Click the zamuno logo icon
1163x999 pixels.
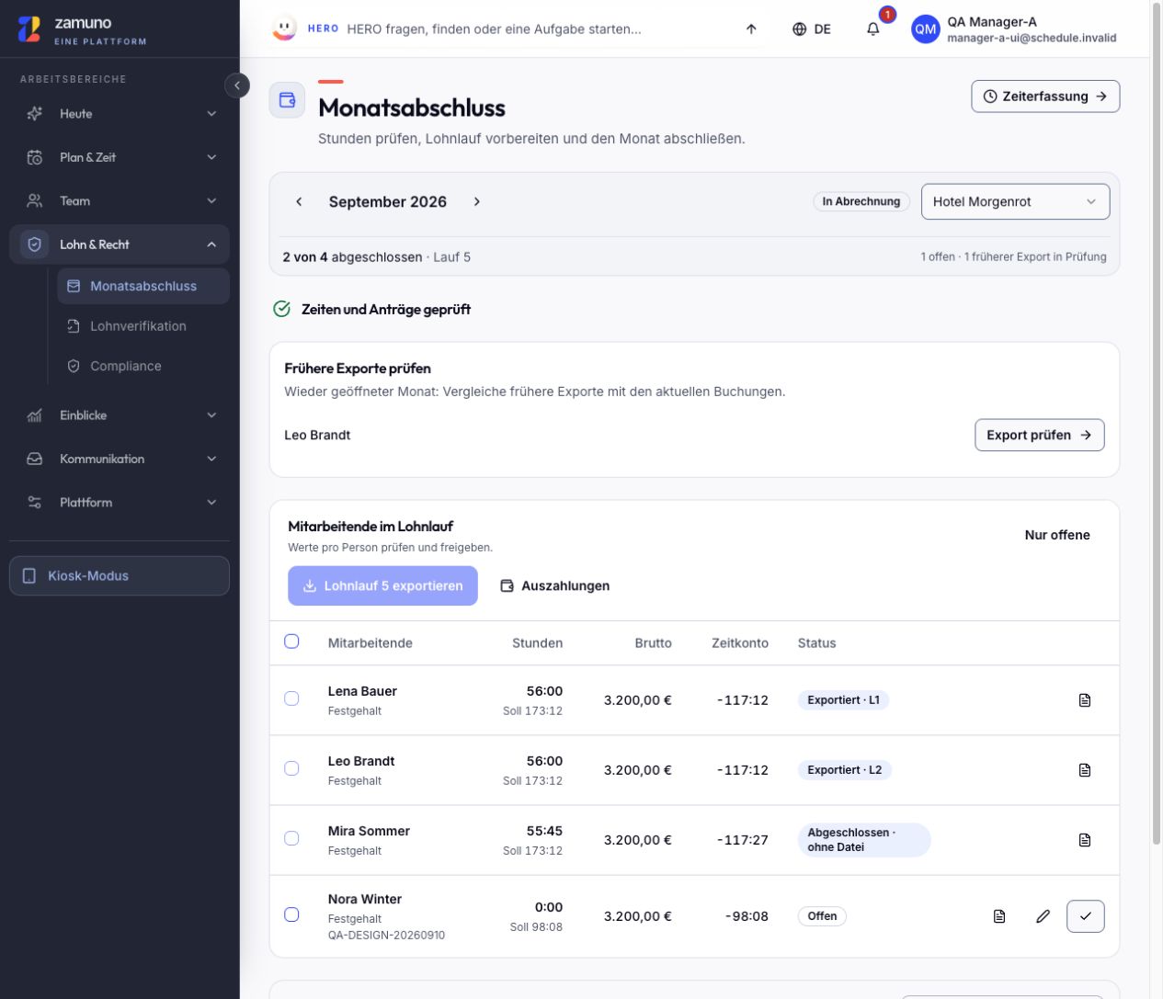click(x=29, y=29)
